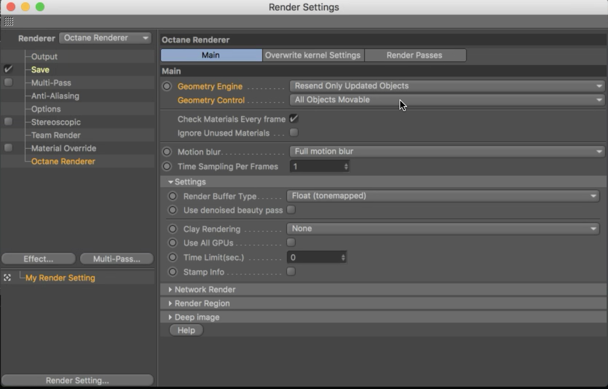The height and width of the screenshot is (389, 608).
Task: Click the animation dot next to Geometry Engine
Action: [x=167, y=86]
